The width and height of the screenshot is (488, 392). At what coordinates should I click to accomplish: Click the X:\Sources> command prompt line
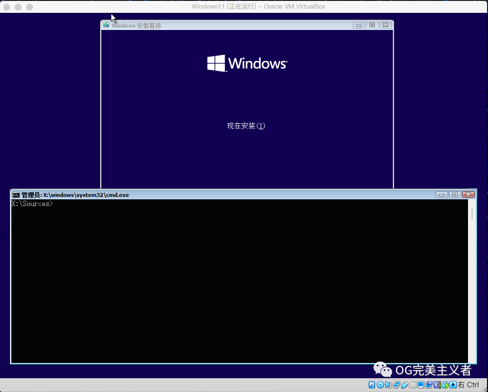32,204
